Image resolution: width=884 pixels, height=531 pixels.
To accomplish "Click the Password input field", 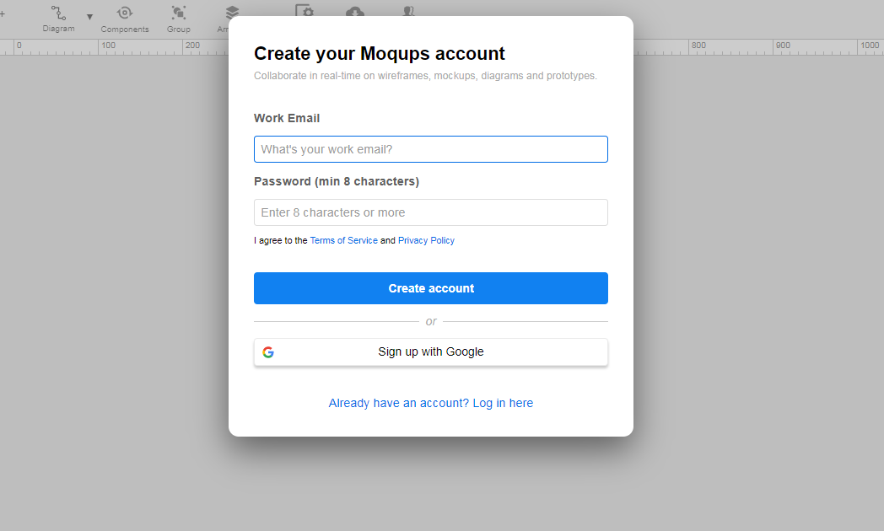I will (430, 212).
